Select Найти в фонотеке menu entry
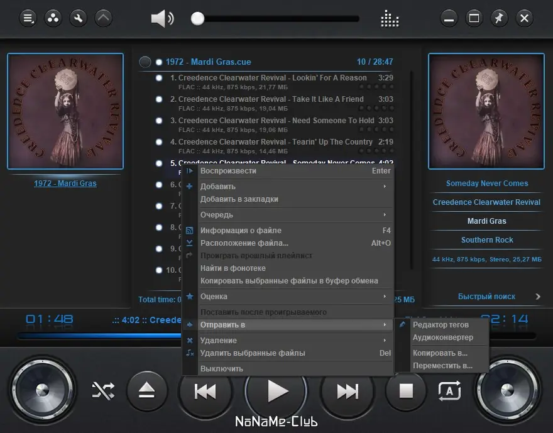 coord(288,268)
